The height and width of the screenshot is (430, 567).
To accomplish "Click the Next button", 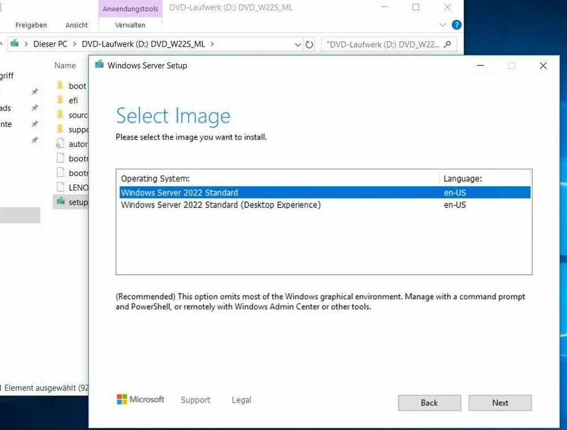I will pyautogui.click(x=500, y=403).
